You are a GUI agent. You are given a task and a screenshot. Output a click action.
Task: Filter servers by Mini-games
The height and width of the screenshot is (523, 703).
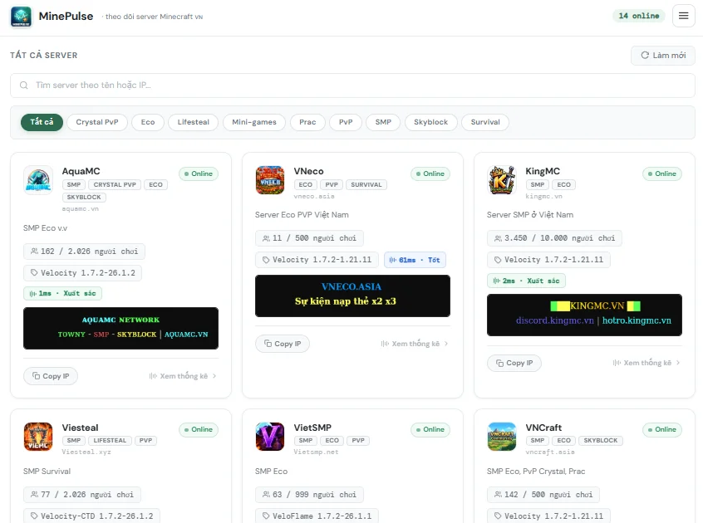coord(254,122)
